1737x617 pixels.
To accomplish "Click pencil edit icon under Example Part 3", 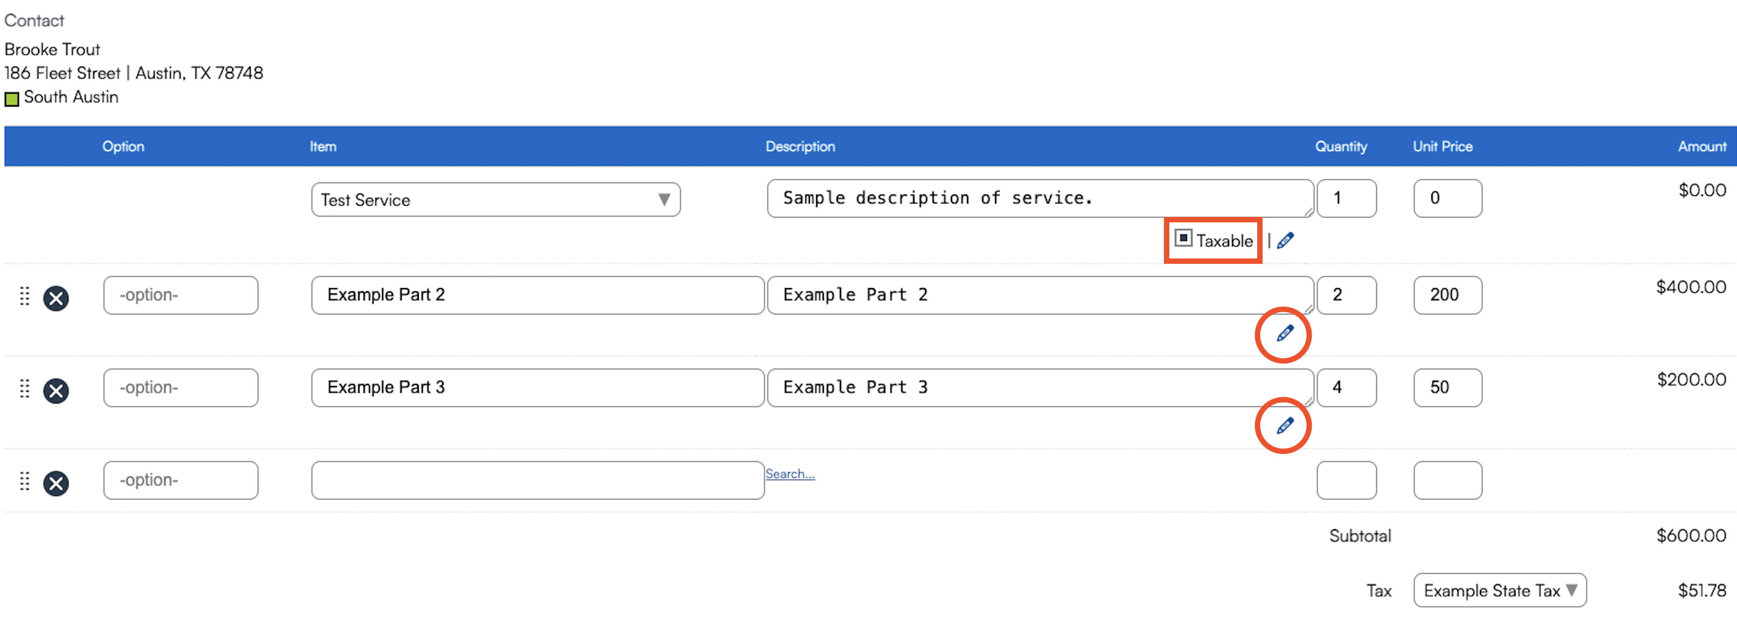I will click(1285, 426).
